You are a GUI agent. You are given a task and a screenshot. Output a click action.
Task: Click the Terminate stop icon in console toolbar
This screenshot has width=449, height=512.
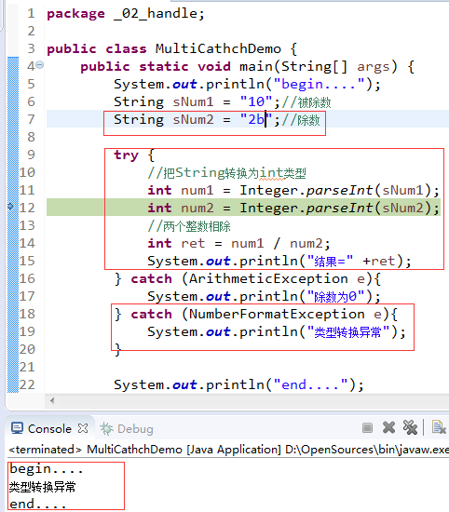pyautogui.click(x=367, y=427)
